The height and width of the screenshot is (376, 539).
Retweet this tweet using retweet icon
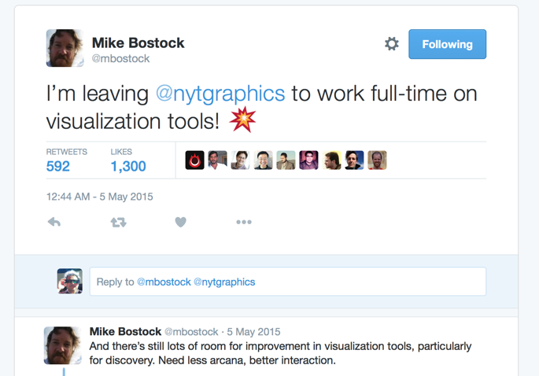(118, 223)
